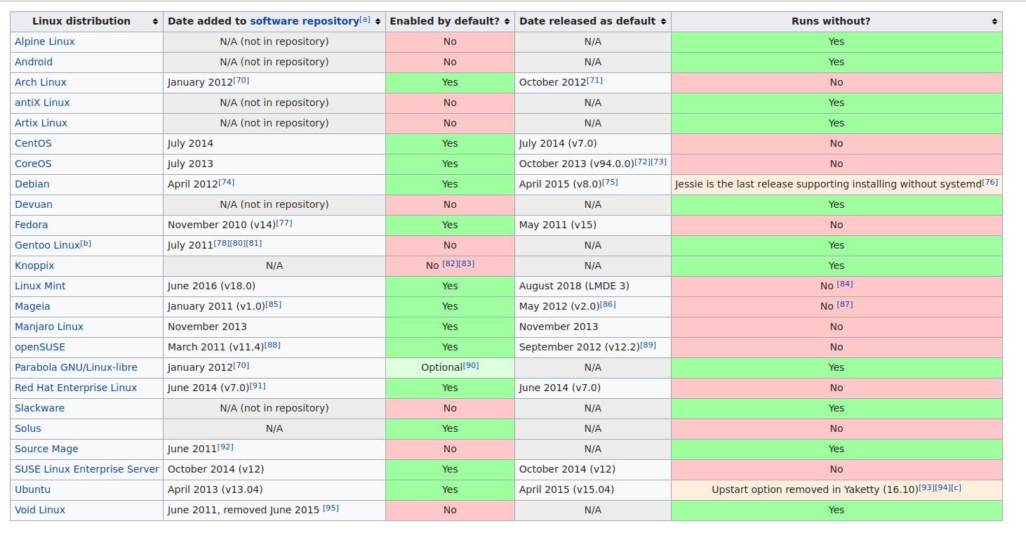Follow the Arch Linux link
This screenshot has height=533, width=1026.
click(x=41, y=82)
